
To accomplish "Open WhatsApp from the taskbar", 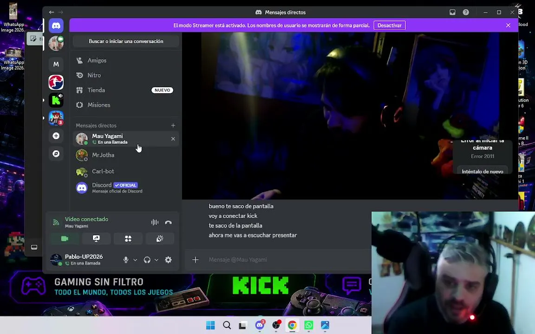I will (x=309, y=325).
